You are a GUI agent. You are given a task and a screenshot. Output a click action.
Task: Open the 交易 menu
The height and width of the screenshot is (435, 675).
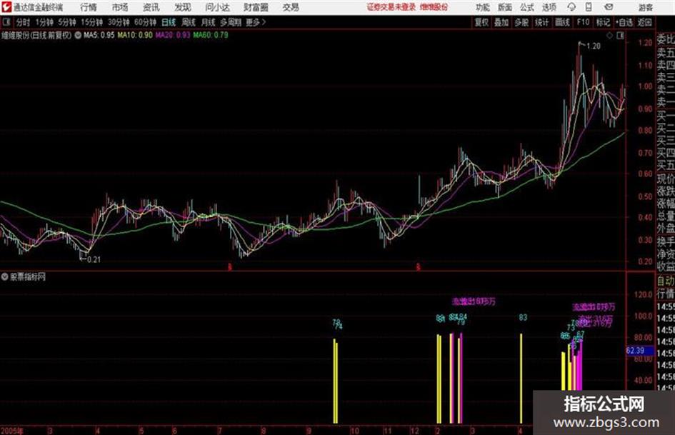291,7
